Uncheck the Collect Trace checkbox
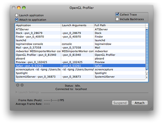The width and height of the screenshot is (163, 123). pyautogui.click(x=117, y=15)
